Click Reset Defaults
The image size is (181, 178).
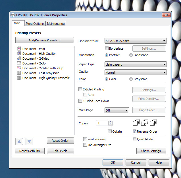point(30,151)
